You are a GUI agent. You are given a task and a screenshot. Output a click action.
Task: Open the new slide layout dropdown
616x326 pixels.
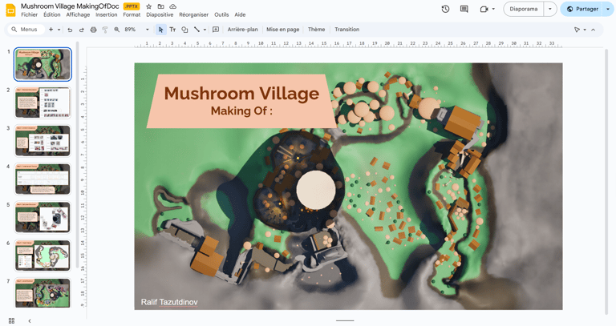[59, 30]
